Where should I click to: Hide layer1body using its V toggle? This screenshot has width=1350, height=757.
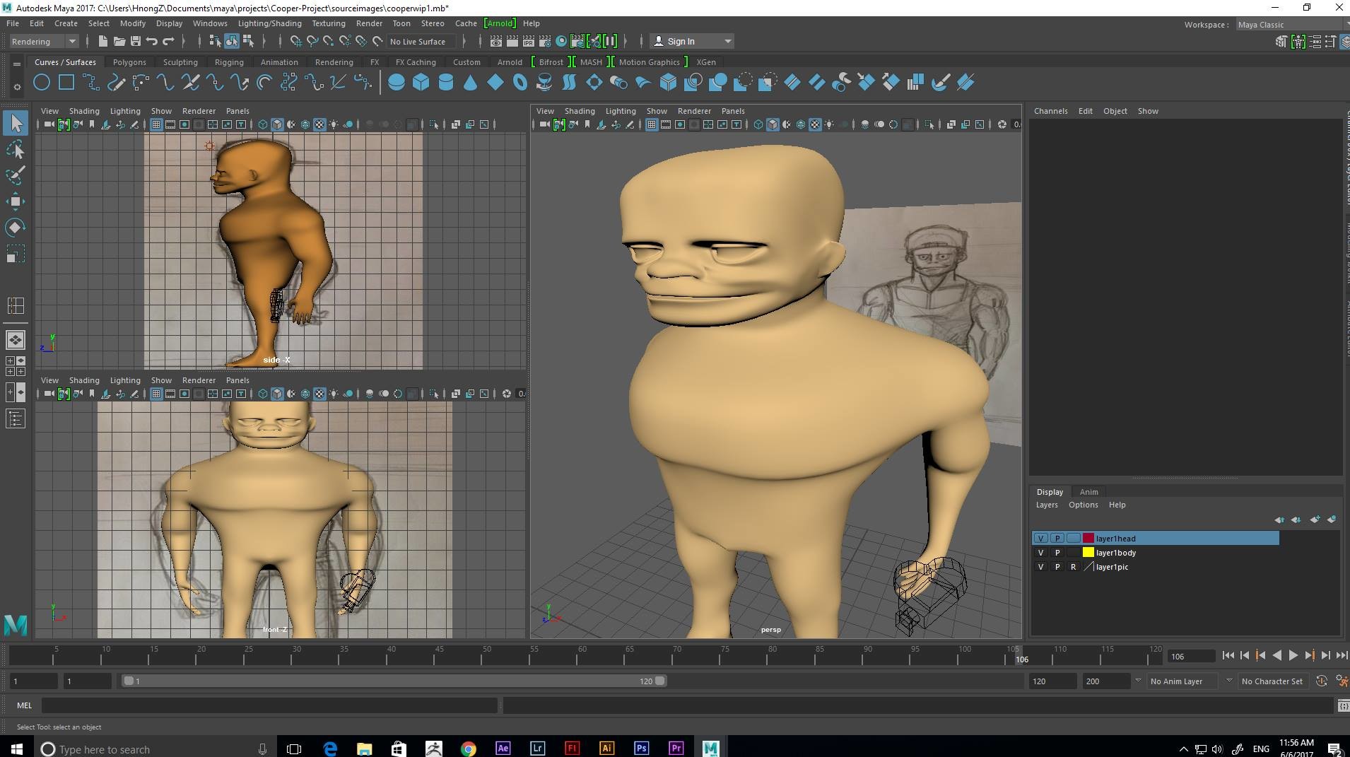click(1041, 553)
